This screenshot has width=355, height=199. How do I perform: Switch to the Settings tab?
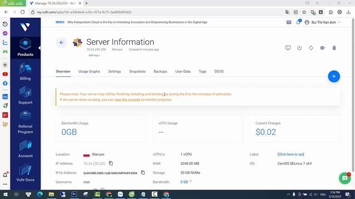click(115, 71)
